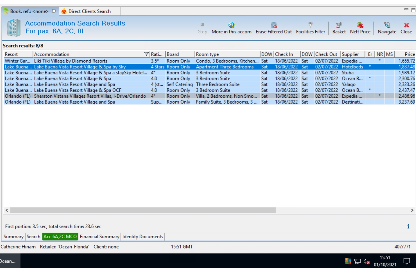The height and width of the screenshot is (268, 416).
Task: Select the staySky Hotel accommodation row
Action: tap(210, 73)
